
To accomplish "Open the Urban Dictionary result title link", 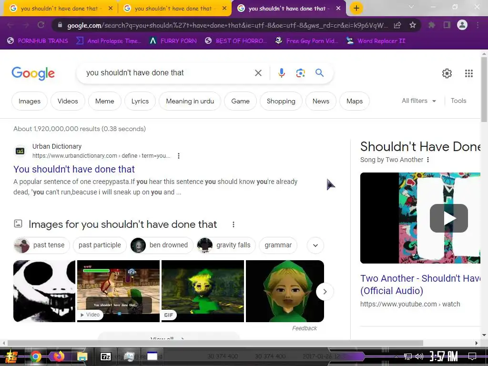I will pos(74,169).
